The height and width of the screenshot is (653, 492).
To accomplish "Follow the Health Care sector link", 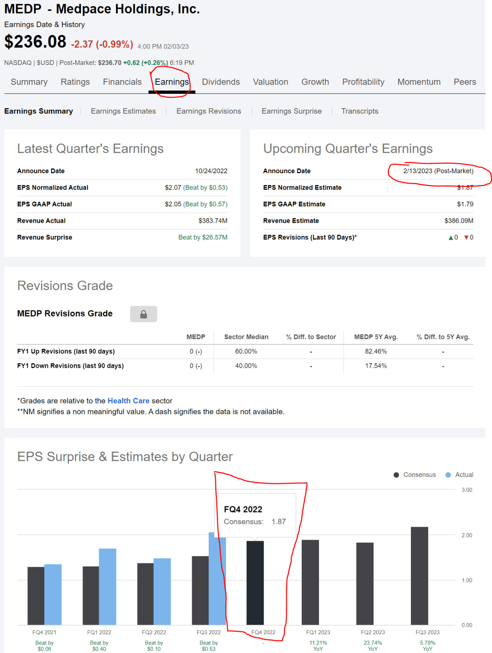I will tap(128, 401).
